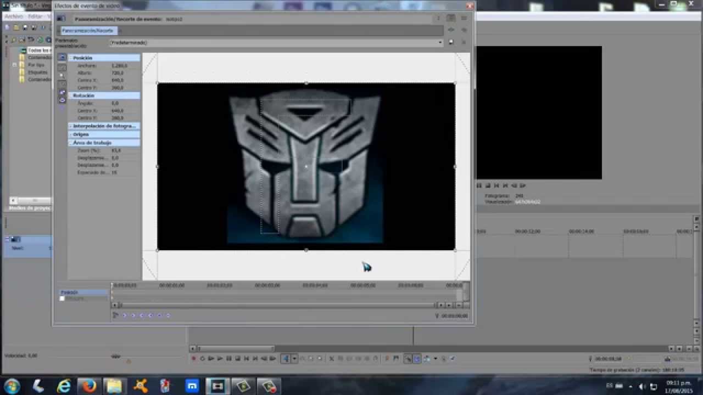This screenshot has width=703, height=395.
Task: Click the Altura value 720,0
Action: (118, 73)
